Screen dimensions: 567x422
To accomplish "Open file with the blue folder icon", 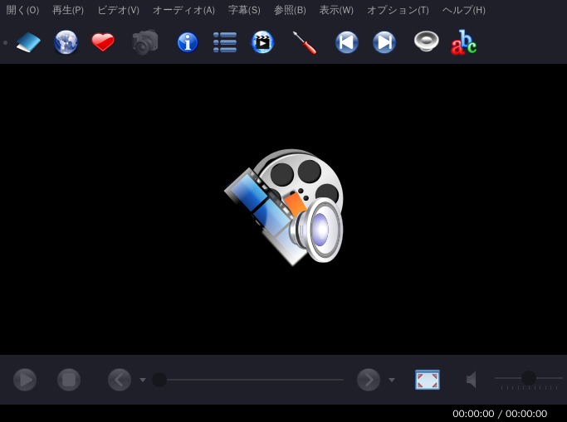I will coord(28,42).
